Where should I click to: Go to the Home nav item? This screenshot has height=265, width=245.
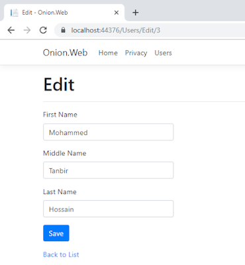pos(108,53)
